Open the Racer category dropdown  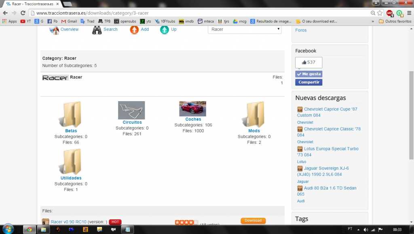(245, 29)
